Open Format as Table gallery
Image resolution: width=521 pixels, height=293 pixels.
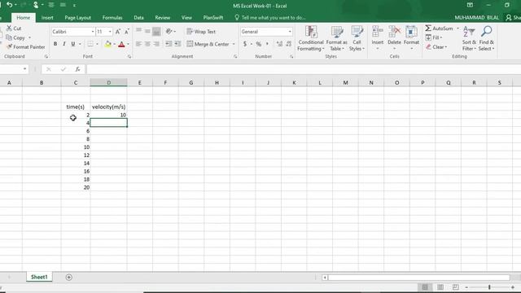336,38
